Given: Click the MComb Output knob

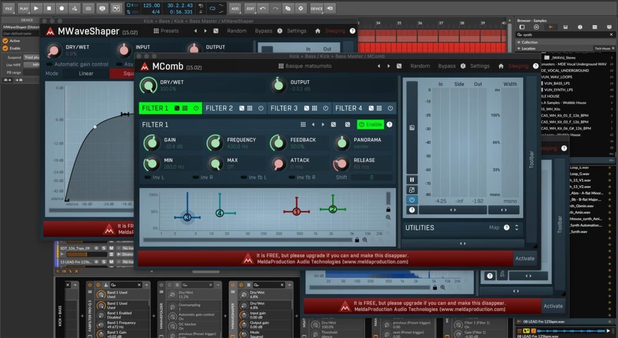Looking at the screenshot, I should [x=278, y=86].
